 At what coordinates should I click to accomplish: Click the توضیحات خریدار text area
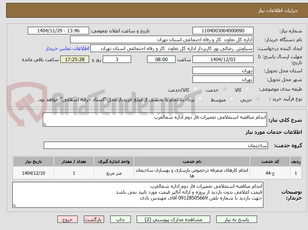coord(138,195)
